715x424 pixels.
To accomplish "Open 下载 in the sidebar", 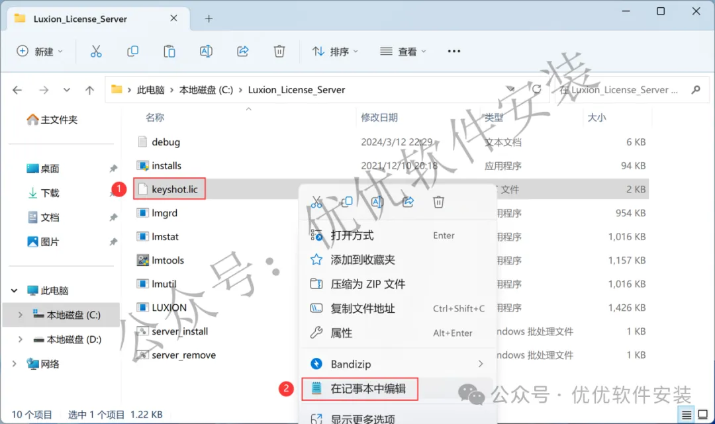I will pyautogui.click(x=43, y=194).
